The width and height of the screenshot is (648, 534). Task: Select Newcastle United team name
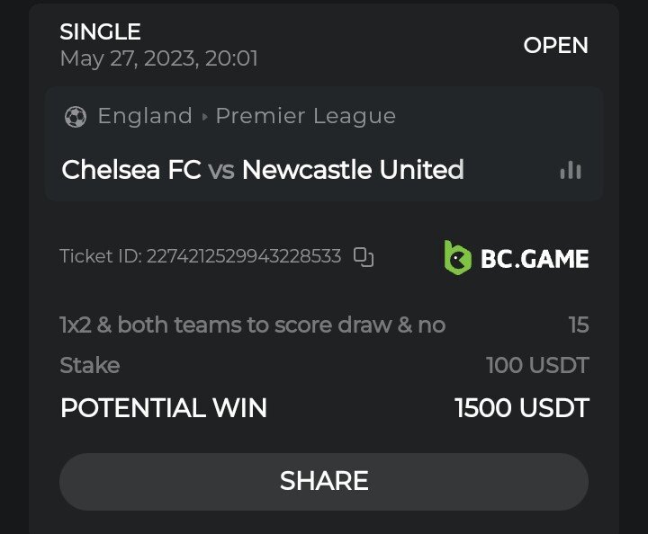pyautogui.click(x=353, y=170)
